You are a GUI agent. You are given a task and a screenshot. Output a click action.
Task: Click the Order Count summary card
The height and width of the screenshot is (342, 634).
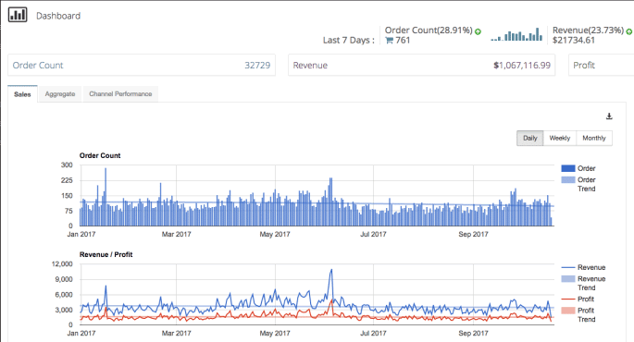tap(142, 65)
